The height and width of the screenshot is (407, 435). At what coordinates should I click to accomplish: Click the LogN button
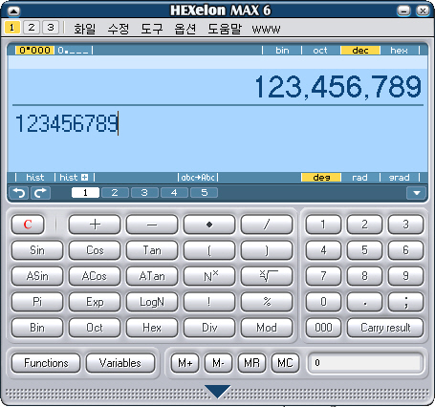point(152,302)
